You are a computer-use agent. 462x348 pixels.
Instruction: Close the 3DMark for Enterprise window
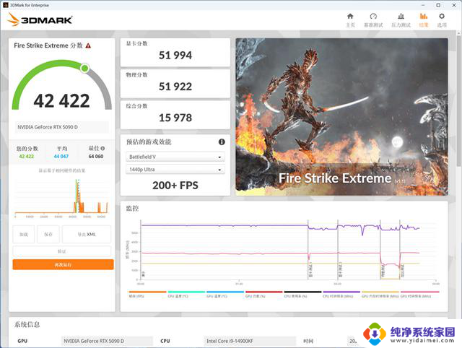click(454, 5)
